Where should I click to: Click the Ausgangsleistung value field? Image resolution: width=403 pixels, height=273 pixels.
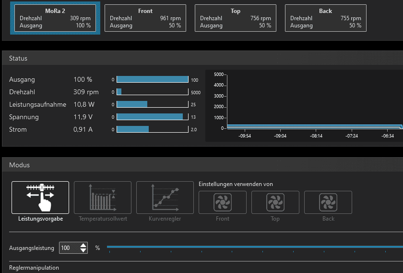[70, 248]
